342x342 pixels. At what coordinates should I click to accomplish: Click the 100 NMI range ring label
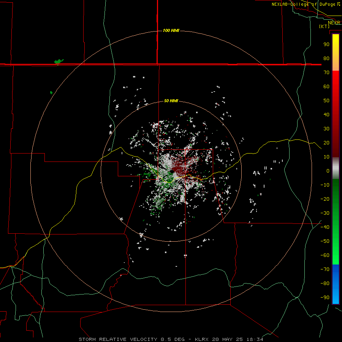tap(171, 30)
